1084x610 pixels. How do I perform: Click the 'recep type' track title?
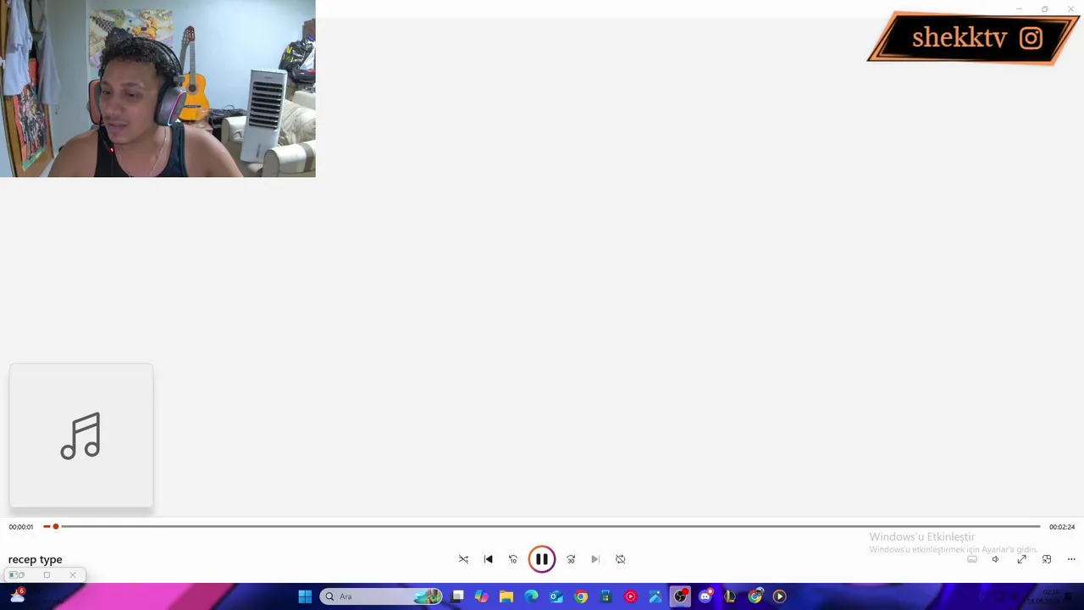click(36, 559)
